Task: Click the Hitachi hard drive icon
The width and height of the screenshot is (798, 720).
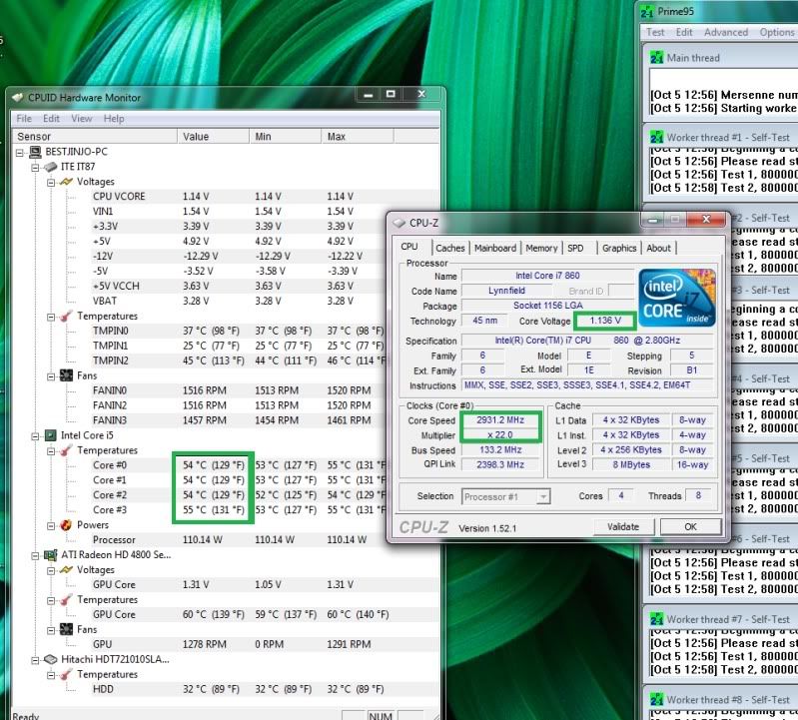Action: click(51, 659)
